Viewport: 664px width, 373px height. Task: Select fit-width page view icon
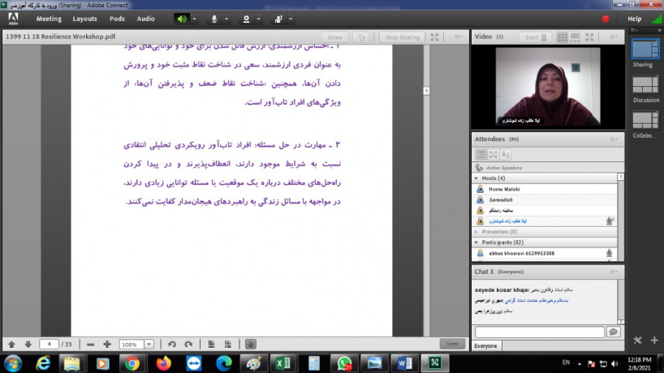pyautogui.click(x=211, y=345)
